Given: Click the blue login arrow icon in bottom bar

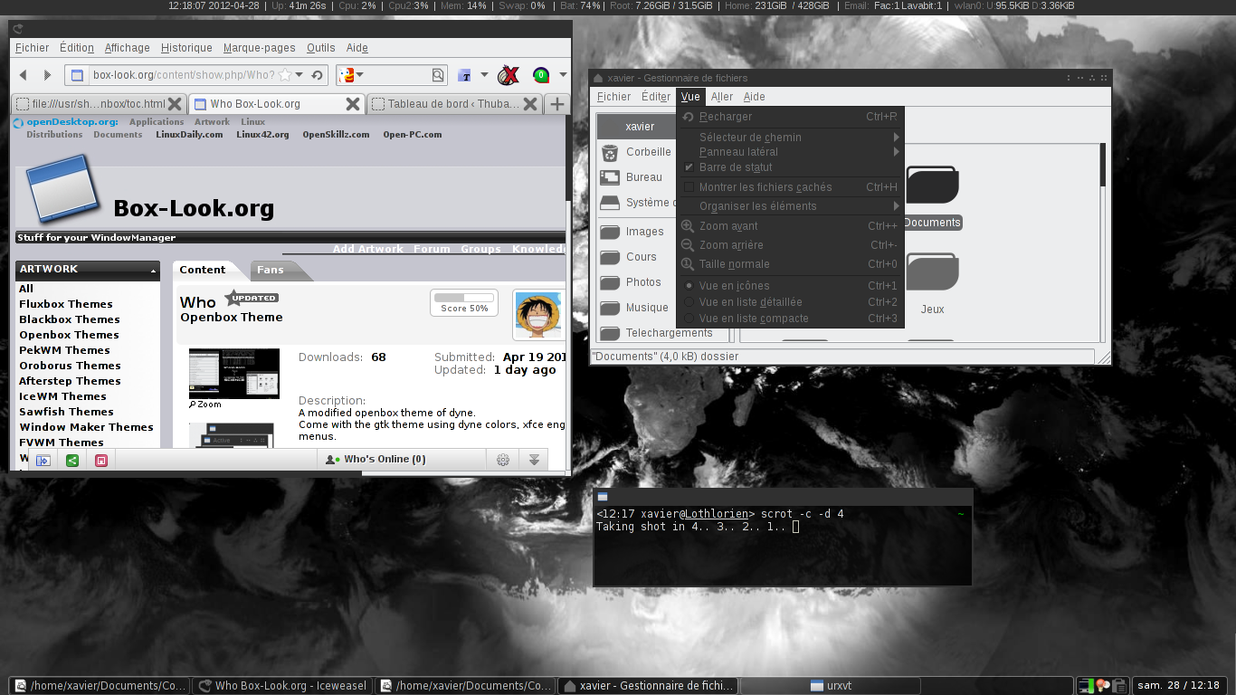Looking at the screenshot, I should [43, 460].
